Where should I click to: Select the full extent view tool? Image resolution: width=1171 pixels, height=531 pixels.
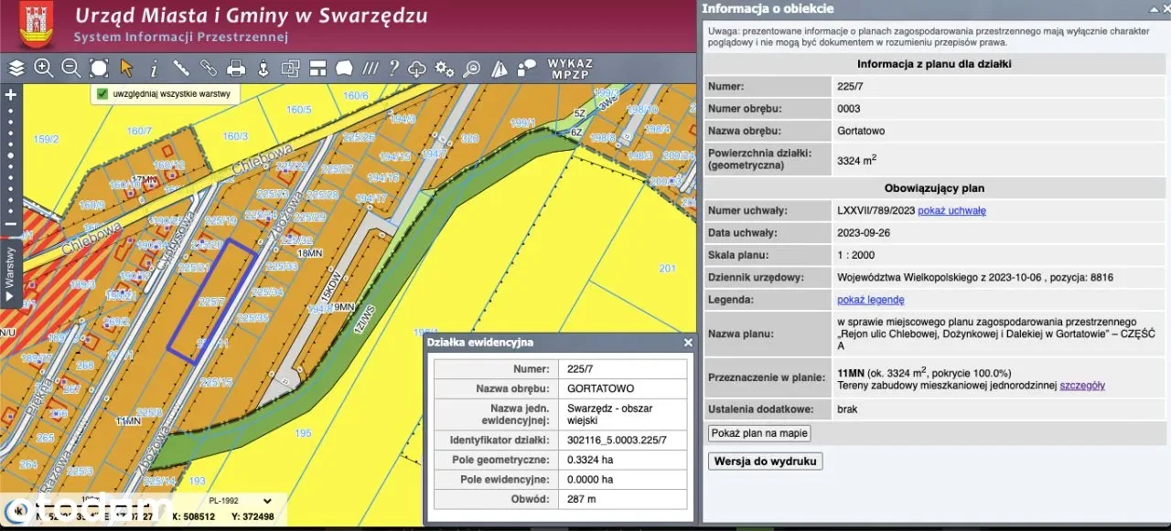pos(99,68)
